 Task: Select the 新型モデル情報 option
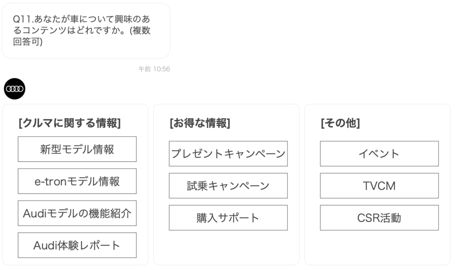pyautogui.click(x=77, y=149)
